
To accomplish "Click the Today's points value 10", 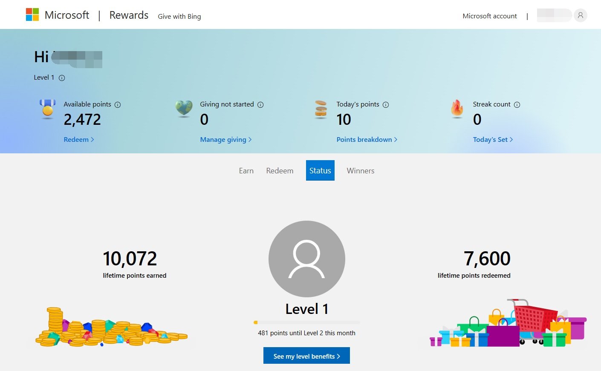I will [344, 120].
